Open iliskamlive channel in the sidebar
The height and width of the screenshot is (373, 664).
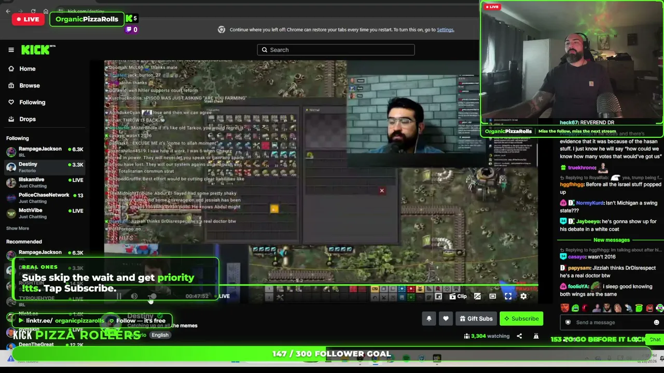click(45, 182)
